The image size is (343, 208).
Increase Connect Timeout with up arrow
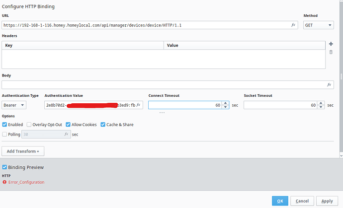225,103
